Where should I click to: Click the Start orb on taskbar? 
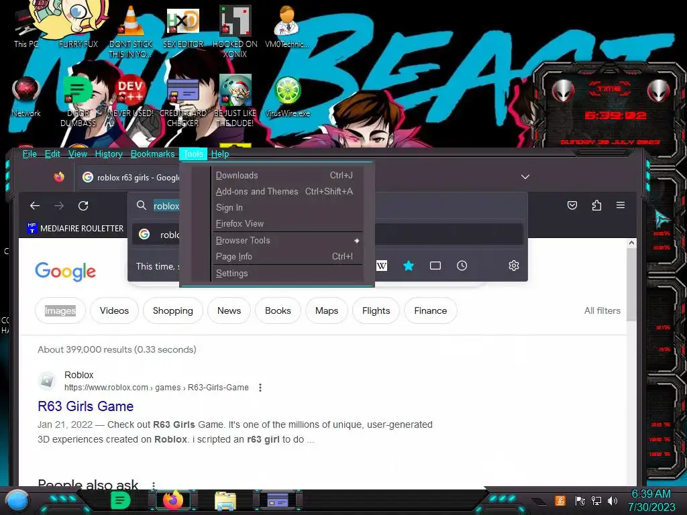tap(17, 501)
